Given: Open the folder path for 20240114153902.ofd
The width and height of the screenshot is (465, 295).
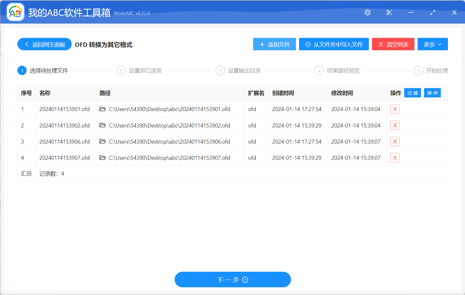Looking at the screenshot, I should coord(102,125).
